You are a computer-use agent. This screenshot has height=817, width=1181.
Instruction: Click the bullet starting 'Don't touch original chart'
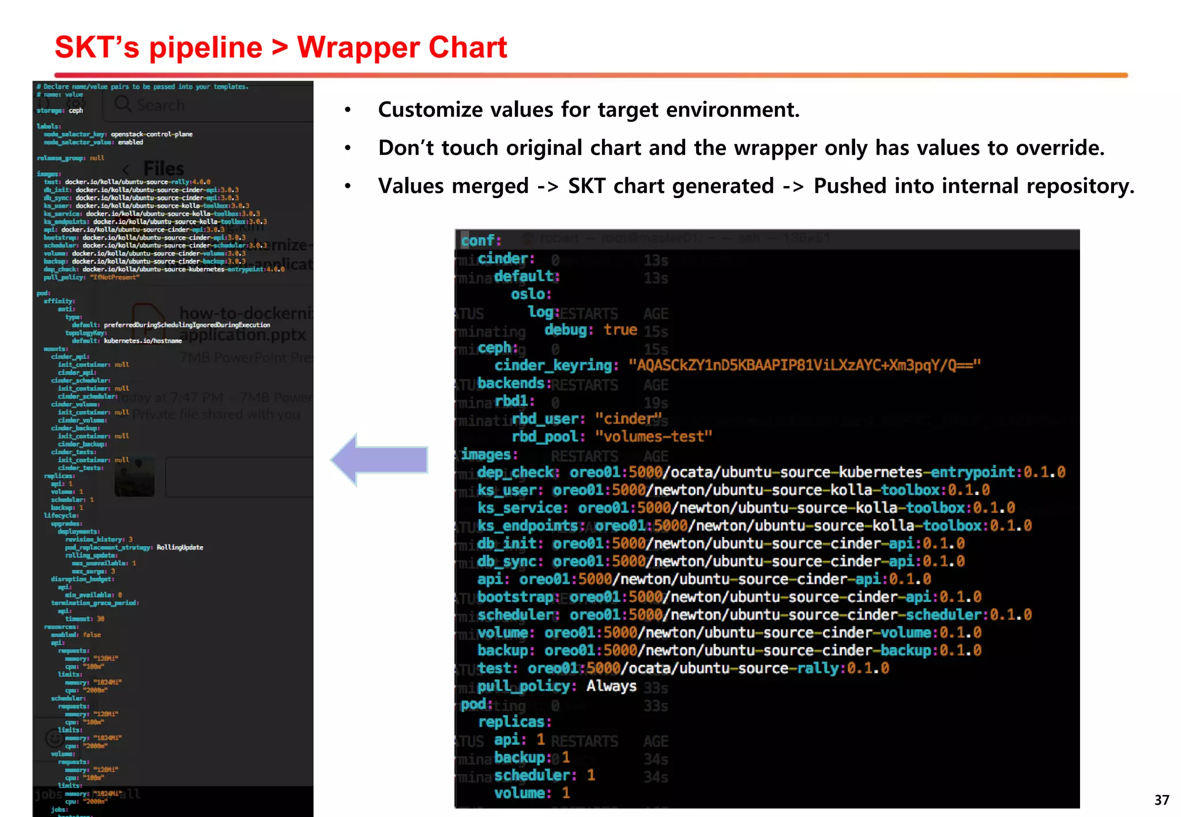click(x=741, y=147)
